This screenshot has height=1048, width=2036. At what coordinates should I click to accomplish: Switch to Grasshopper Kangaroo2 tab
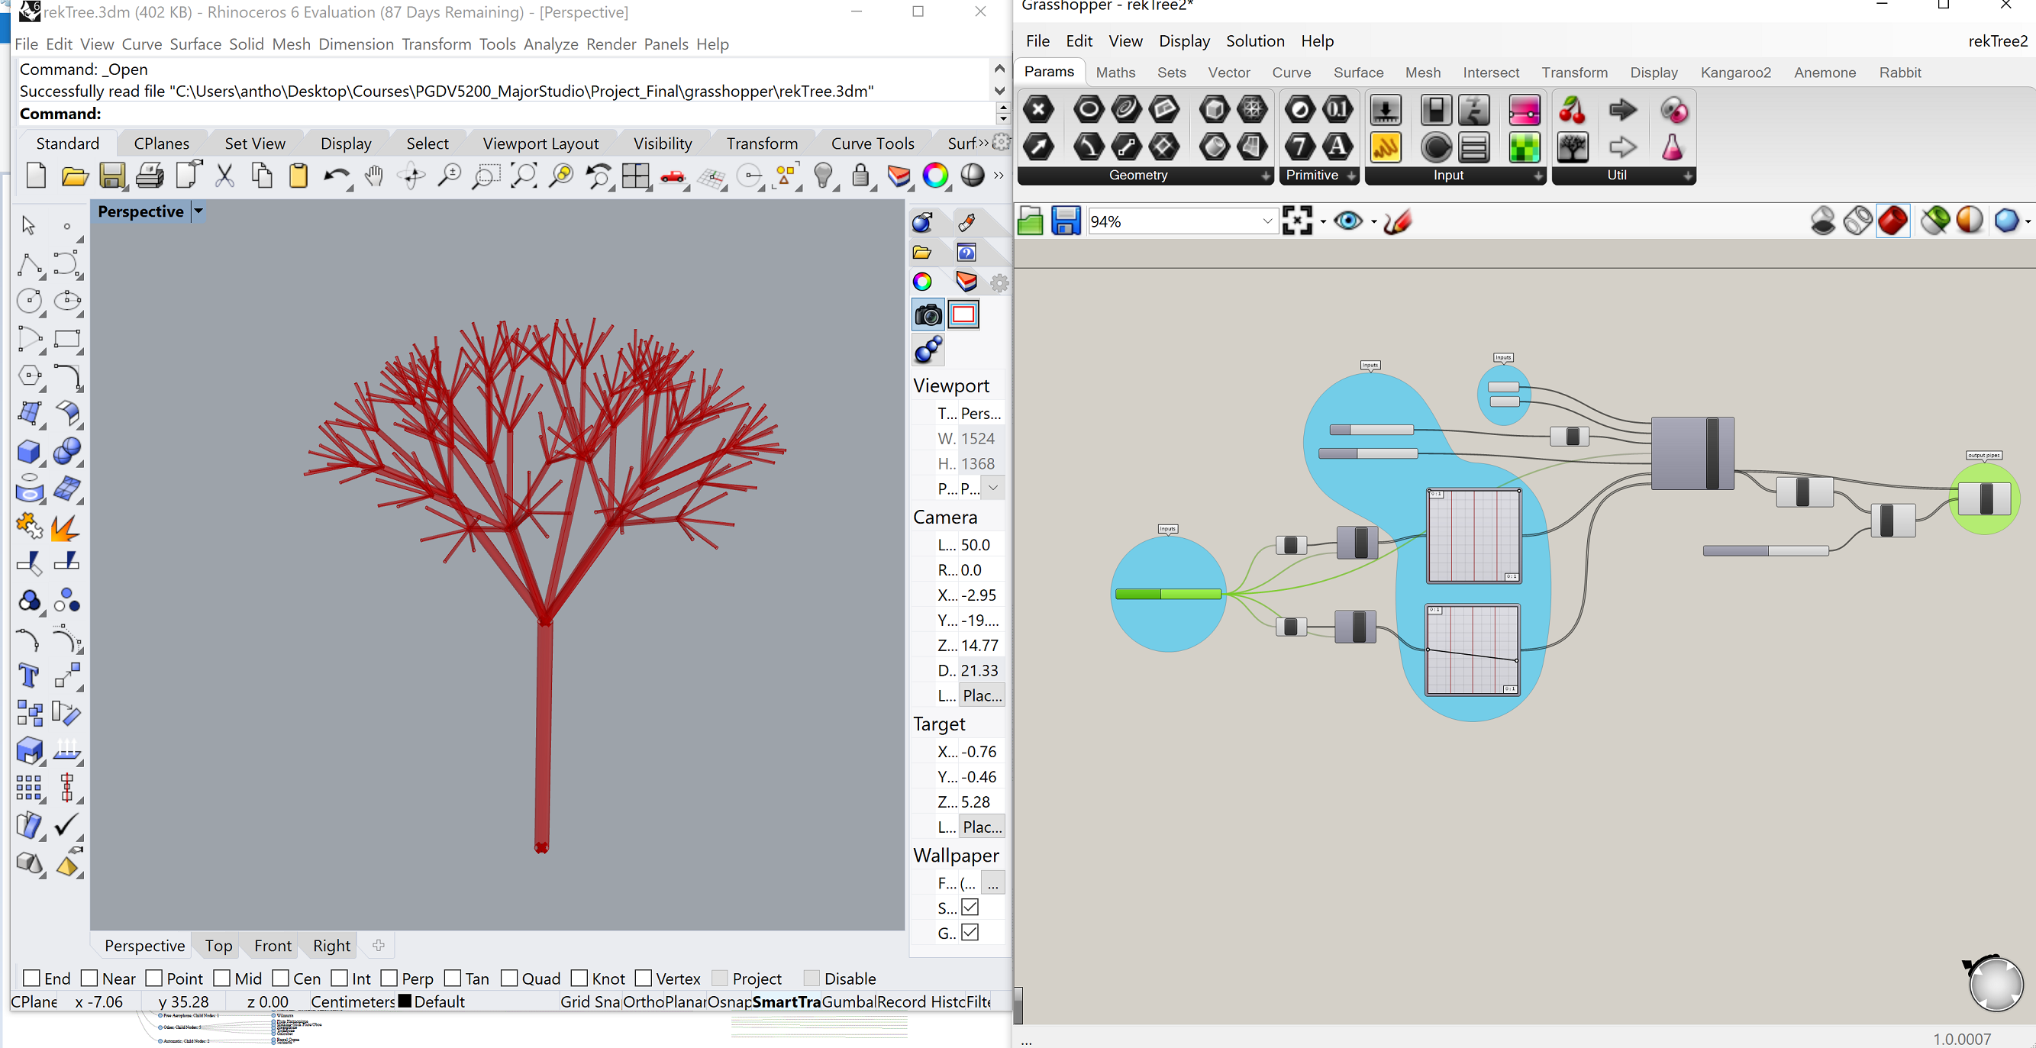pyautogui.click(x=1736, y=73)
